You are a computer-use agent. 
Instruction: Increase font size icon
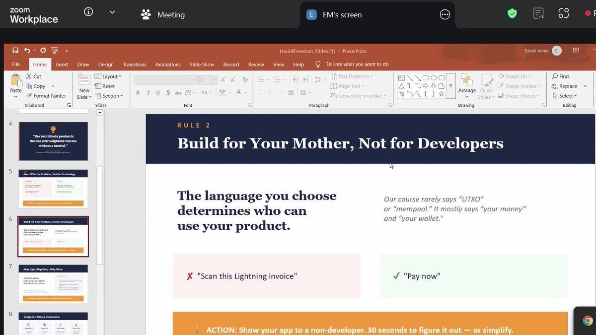pos(224,79)
